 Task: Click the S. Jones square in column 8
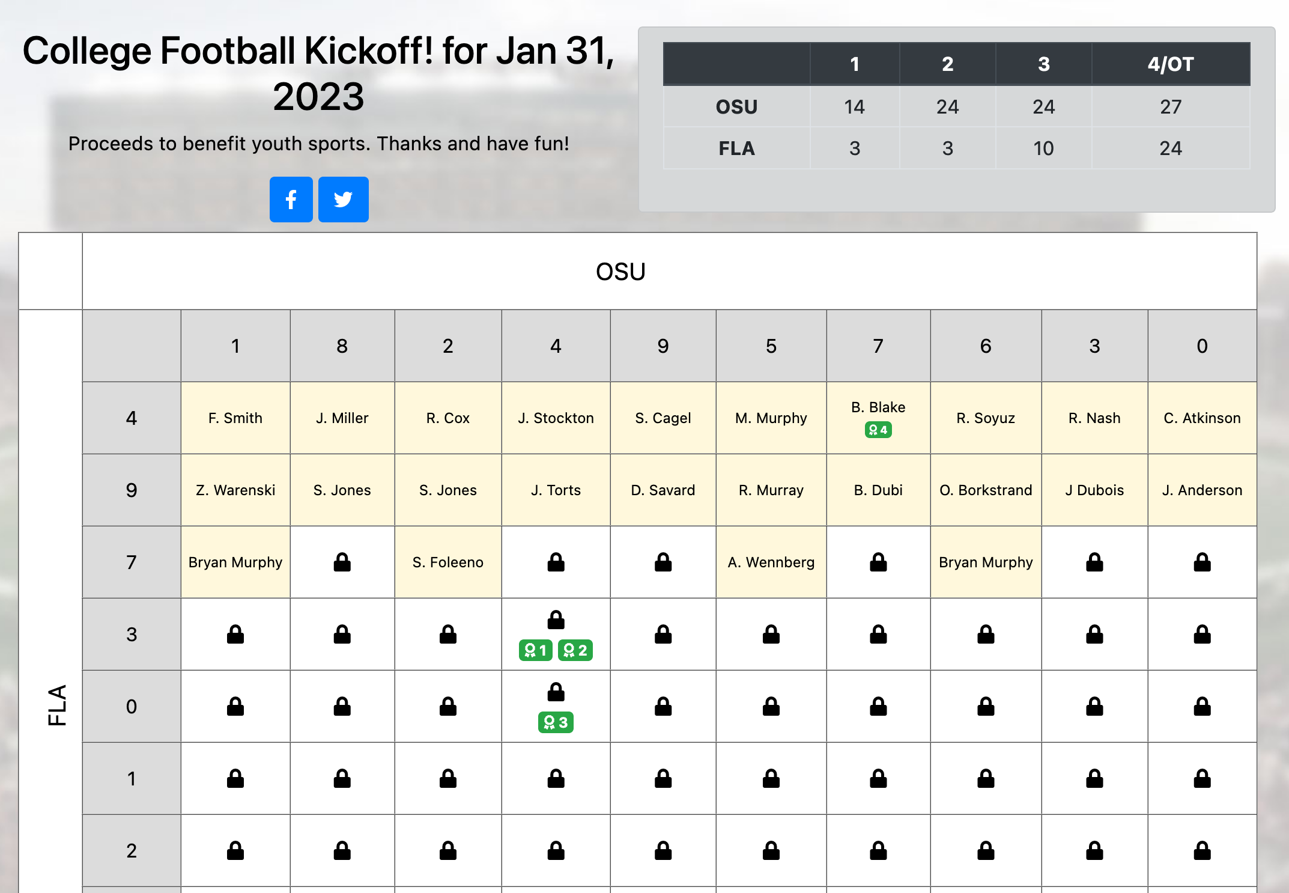(x=342, y=490)
